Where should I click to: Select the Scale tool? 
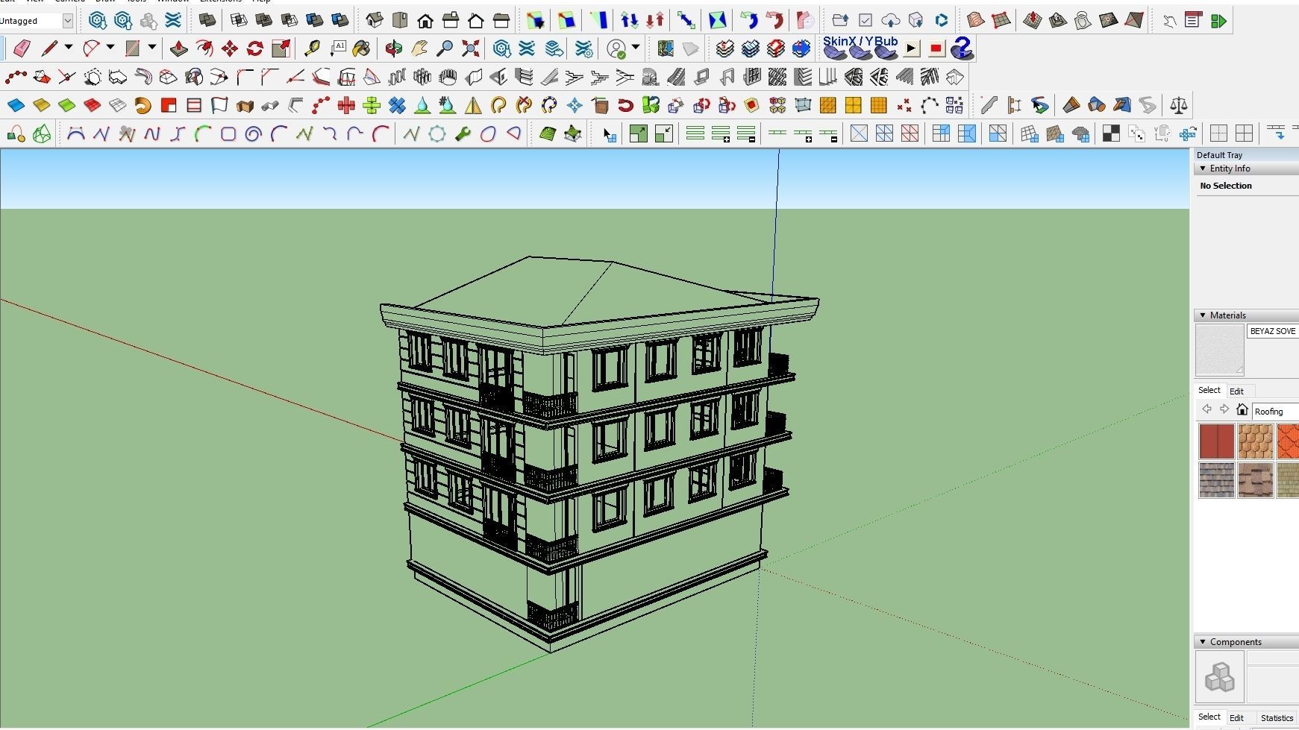click(x=281, y=49)
